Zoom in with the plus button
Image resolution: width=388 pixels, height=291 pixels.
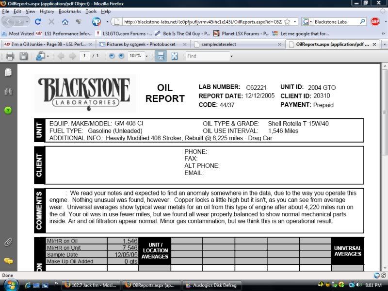pos(121,56)
